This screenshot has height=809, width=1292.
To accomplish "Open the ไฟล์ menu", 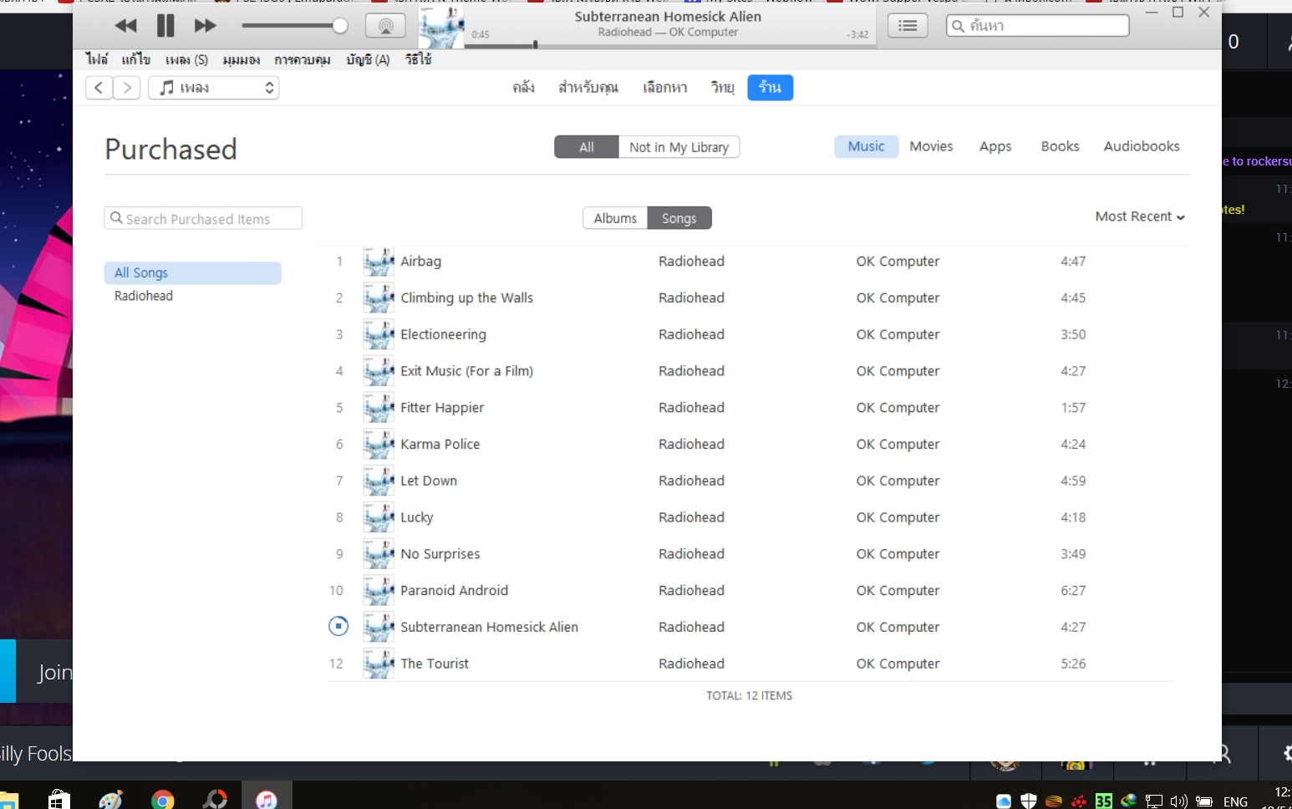I will (97, 59).
